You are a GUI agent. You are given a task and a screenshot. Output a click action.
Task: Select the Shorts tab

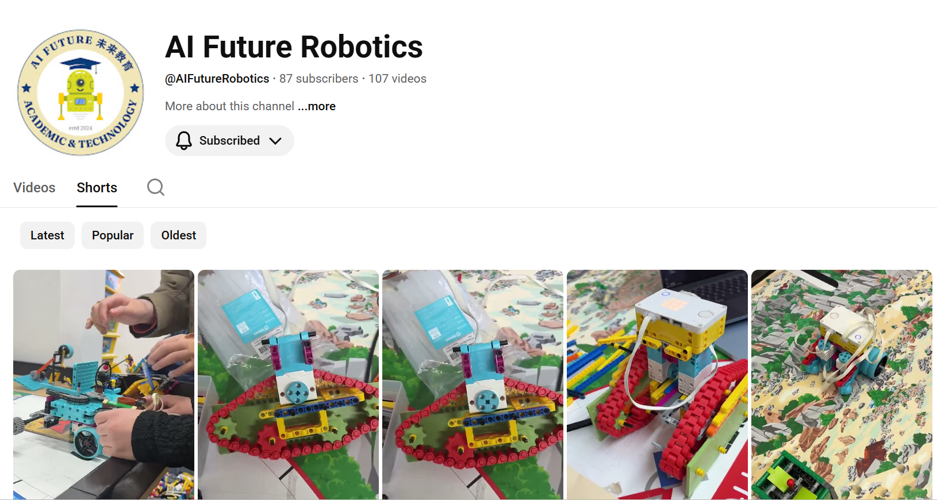click(x=97, y=188)
